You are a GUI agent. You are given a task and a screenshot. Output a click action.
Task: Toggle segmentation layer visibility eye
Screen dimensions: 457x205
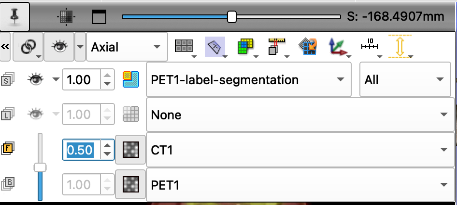[36, 79]
